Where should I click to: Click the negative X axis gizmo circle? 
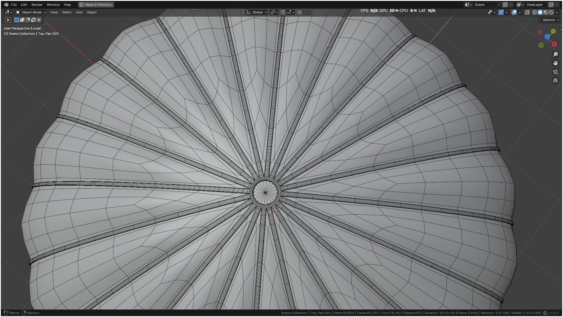point(540,32)
